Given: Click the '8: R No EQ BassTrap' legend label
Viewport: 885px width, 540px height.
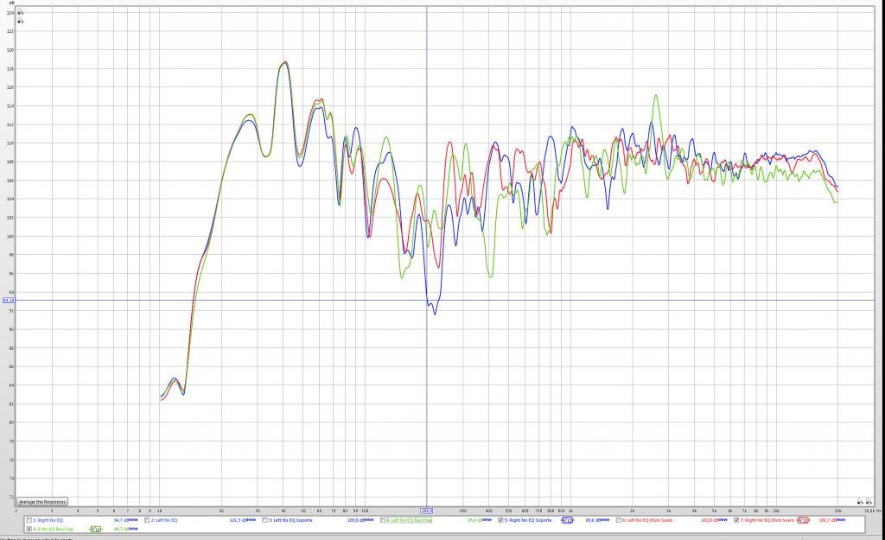Looking at the screenshot, I should point(53,529).
